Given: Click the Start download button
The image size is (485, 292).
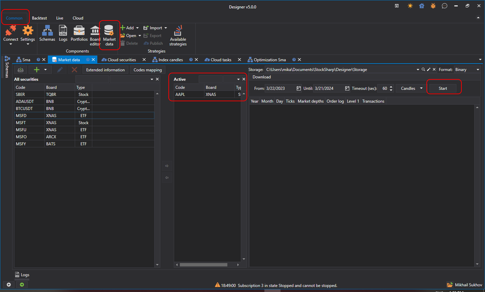Looking at the screenshot, I should coord(443,88).
